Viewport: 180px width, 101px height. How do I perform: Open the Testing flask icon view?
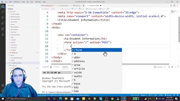pos(3,34)
